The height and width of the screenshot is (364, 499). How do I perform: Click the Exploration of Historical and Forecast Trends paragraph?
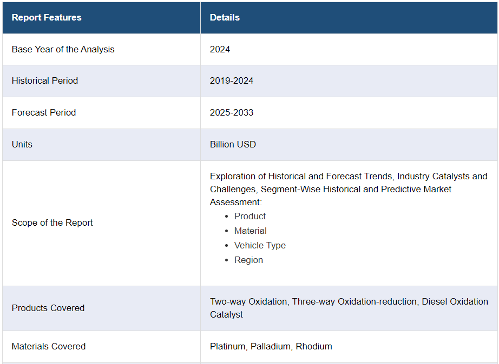pyautogui.click(x=349, y=189)
